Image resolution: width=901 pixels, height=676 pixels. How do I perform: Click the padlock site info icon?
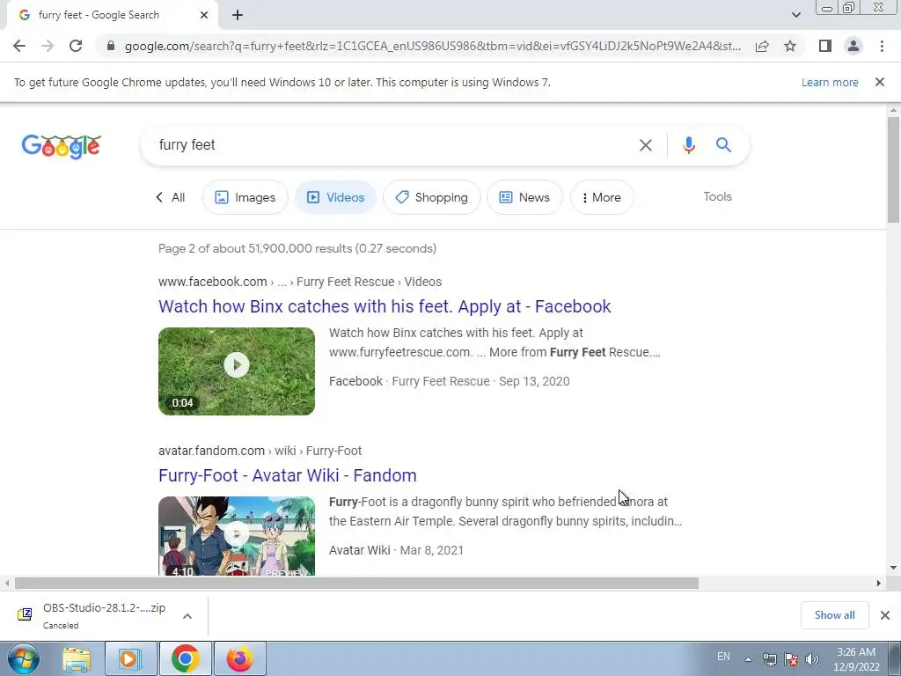coord(111,46)
